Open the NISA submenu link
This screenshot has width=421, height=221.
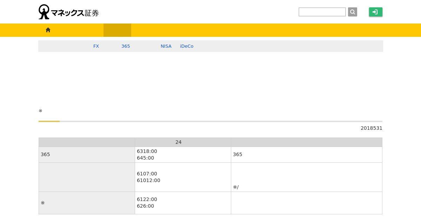166,46
